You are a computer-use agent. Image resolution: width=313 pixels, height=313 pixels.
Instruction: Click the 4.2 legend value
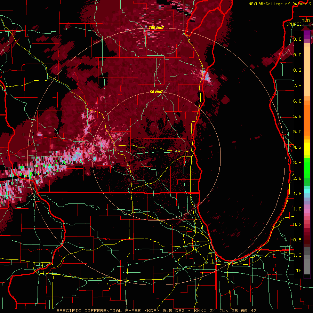(x=297, y=147)
